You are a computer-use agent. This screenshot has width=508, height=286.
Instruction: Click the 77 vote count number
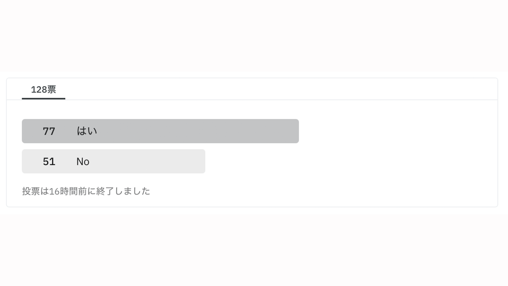49,131
